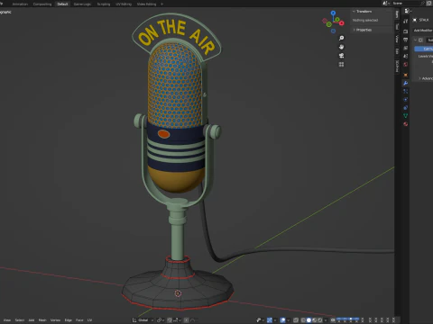Click the zoom magnifier viewport gizmo
The width and height of the screenshot is (433, 324).
point(341,38)
